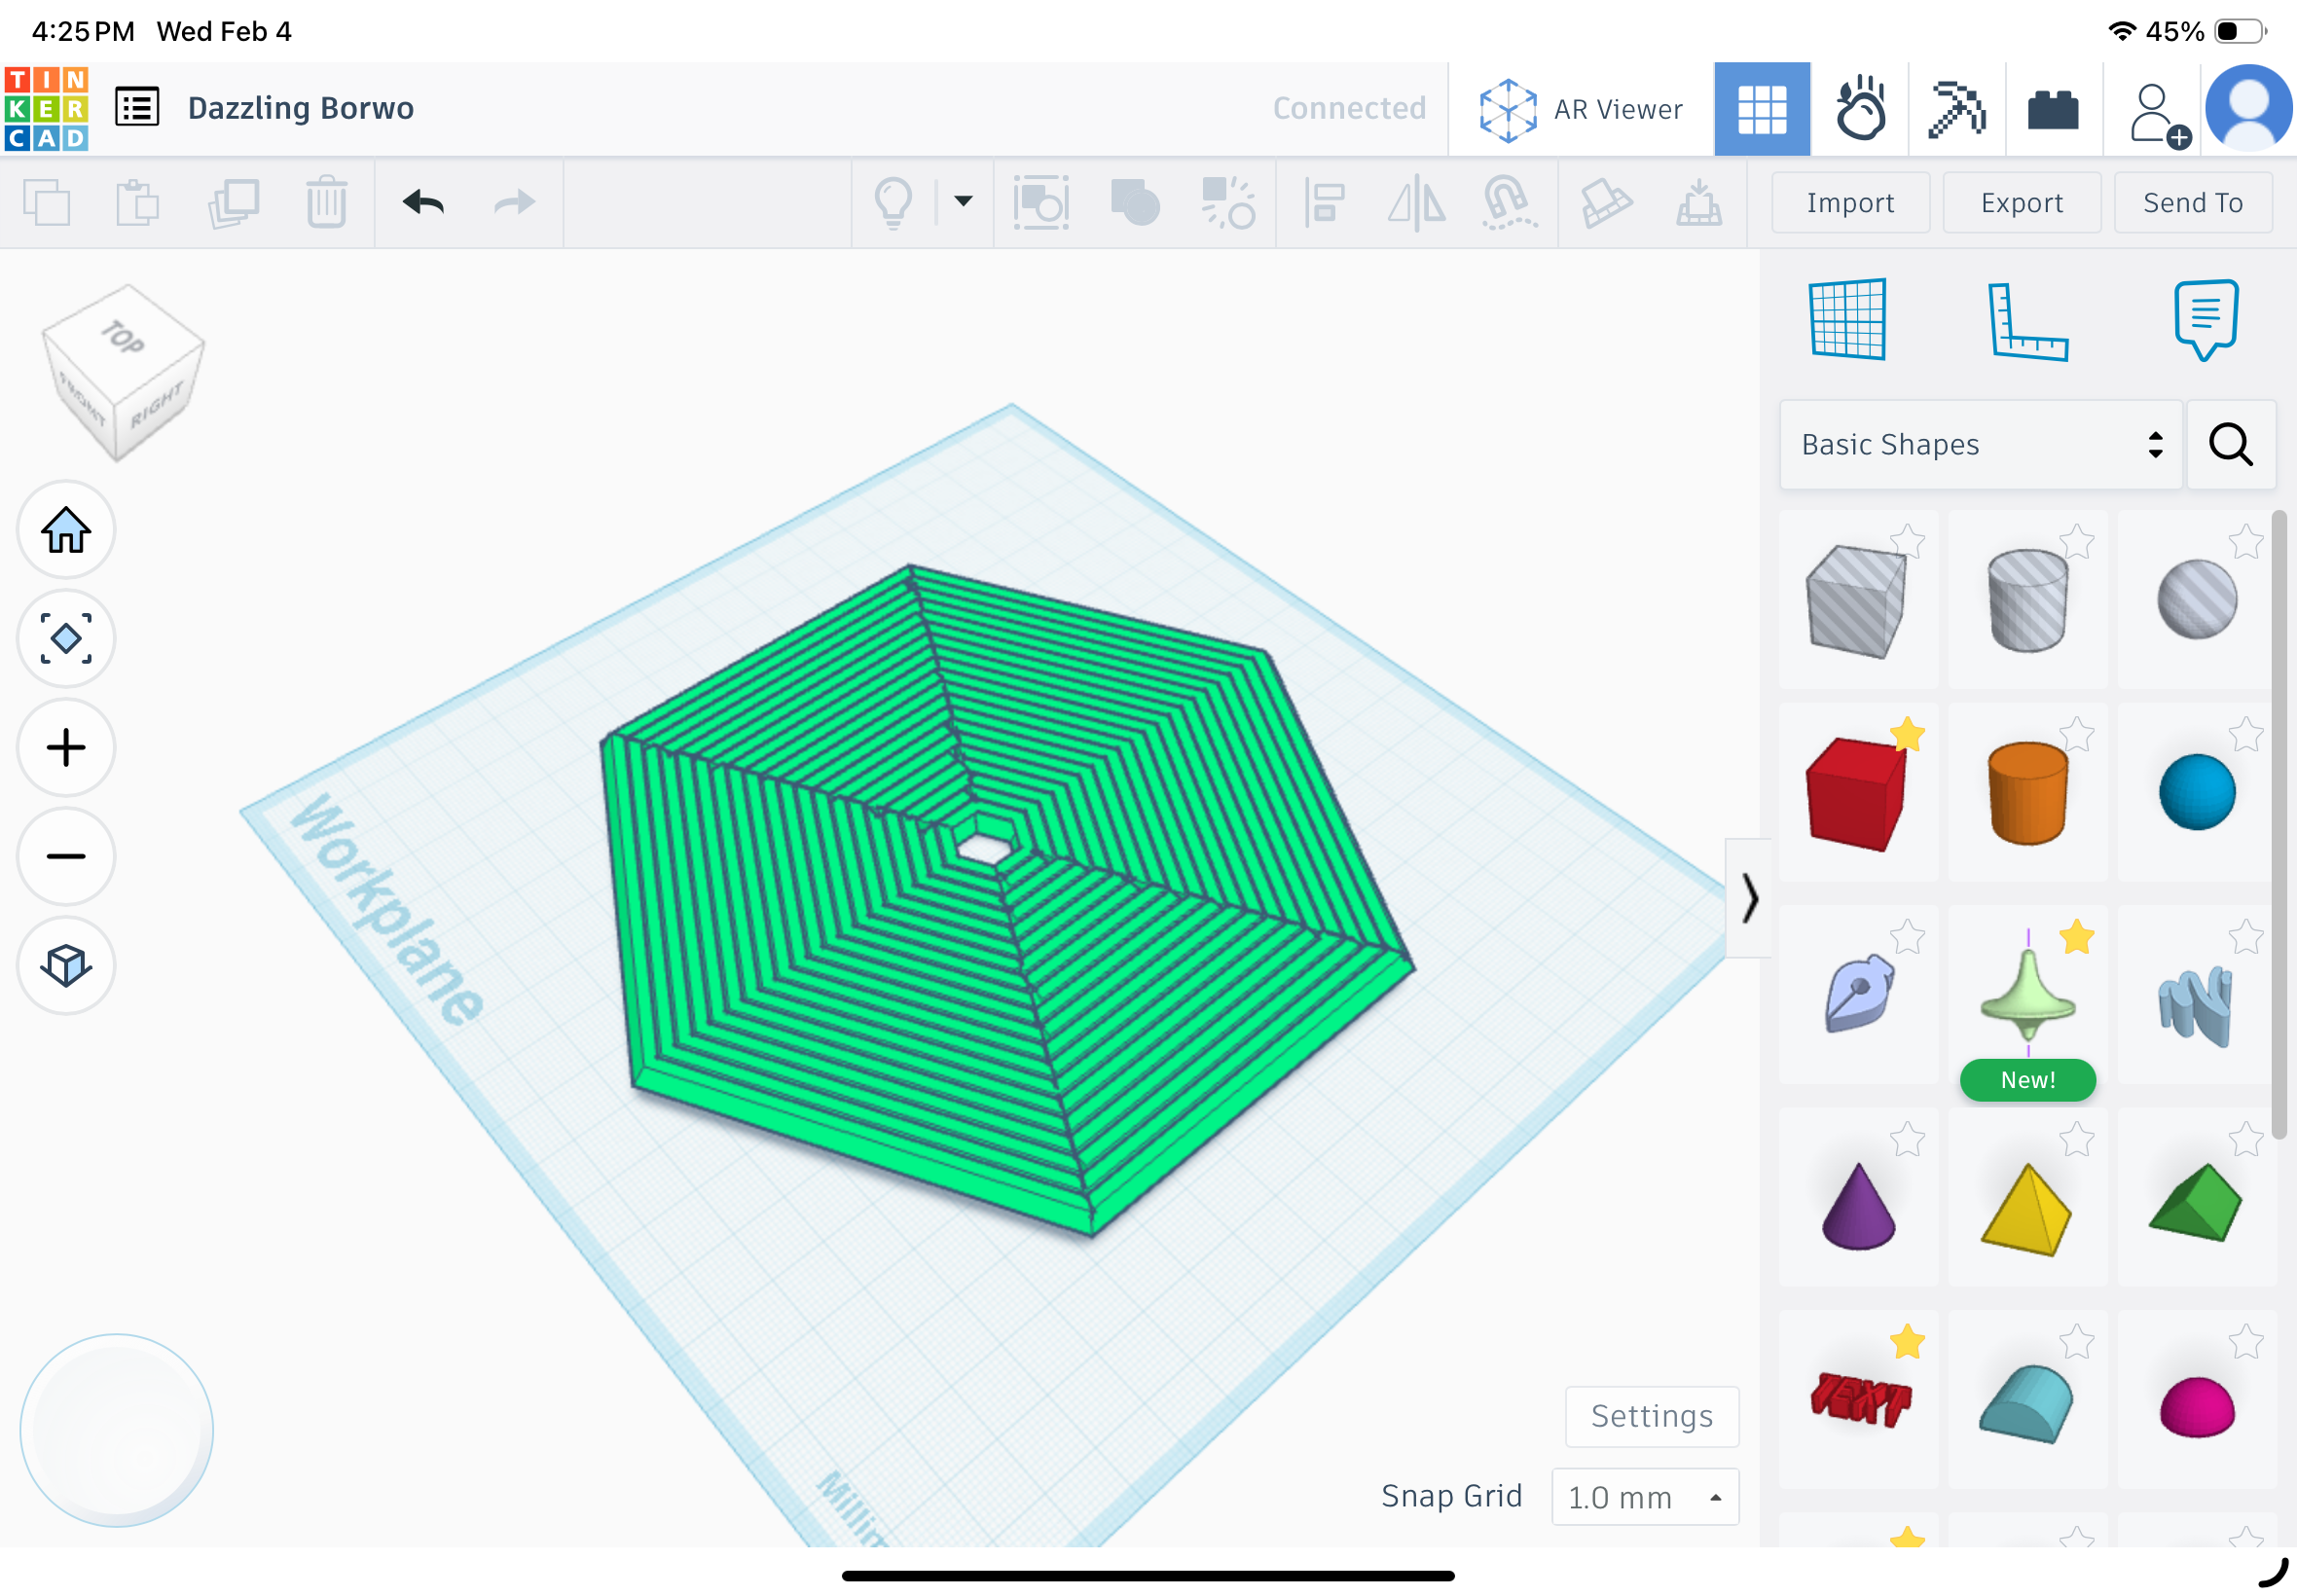
Task: Click Home view button
Action: point(66,529)
